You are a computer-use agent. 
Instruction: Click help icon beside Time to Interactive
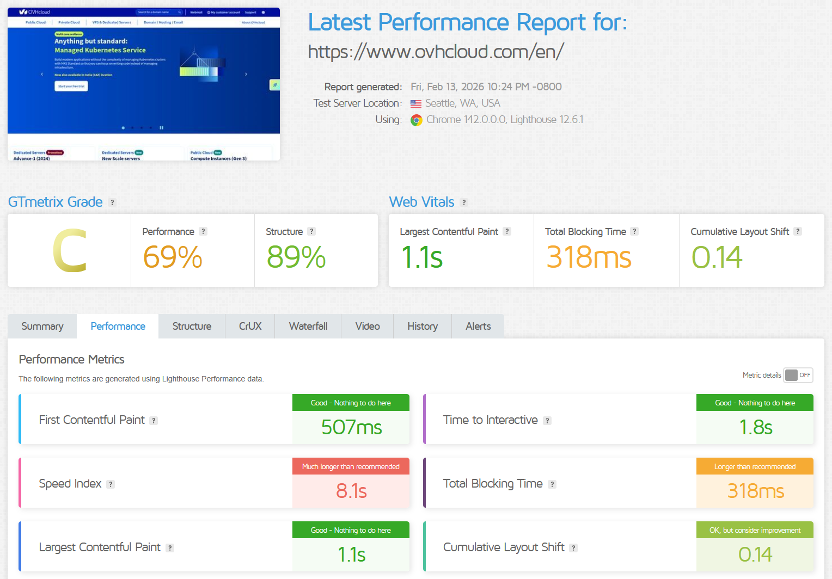pyautogui.click(x=548, y=420)
